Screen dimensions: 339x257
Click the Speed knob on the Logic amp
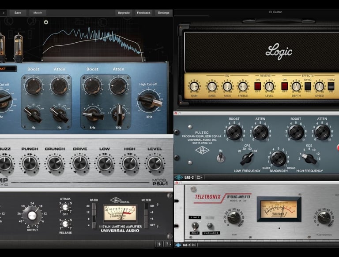[x=319, y=87]
